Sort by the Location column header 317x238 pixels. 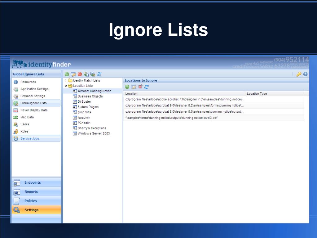coord(184,94)
